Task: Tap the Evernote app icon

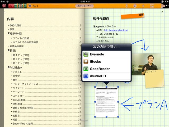Action: (x=86, y=54)
